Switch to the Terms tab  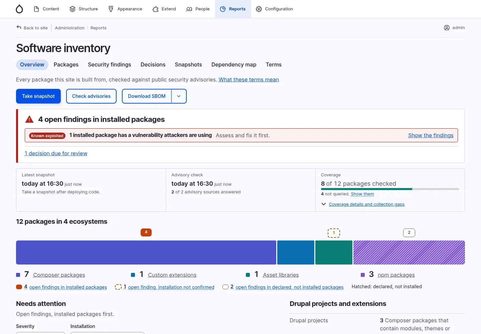tap(274, 65)
